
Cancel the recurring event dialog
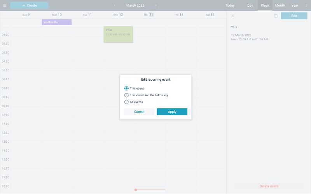pos(139,112)
